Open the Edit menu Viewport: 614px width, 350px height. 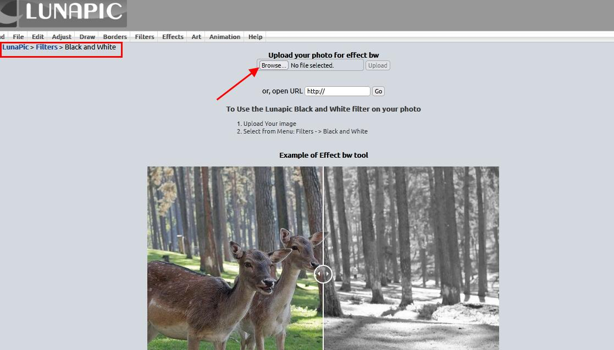tap(37, 37)
